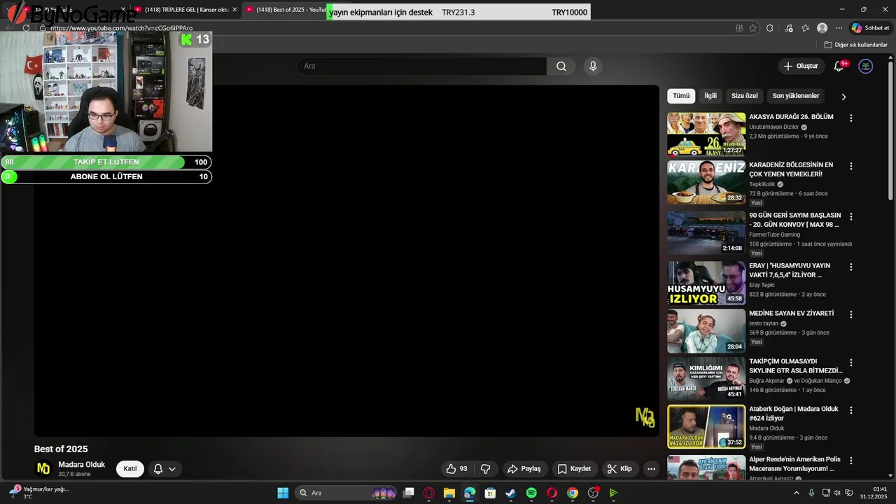Open the Madara Olduk channel avatar
The height and width of the screenshot is (504, 896).
[43, 468]
